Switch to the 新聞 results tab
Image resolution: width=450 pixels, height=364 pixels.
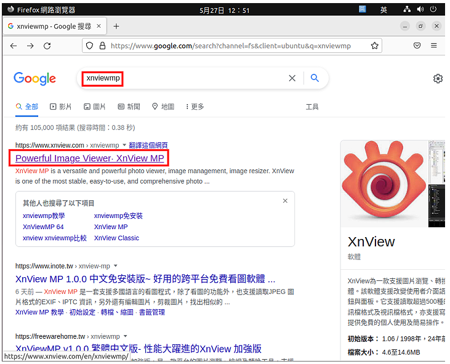tap(129, 107)
